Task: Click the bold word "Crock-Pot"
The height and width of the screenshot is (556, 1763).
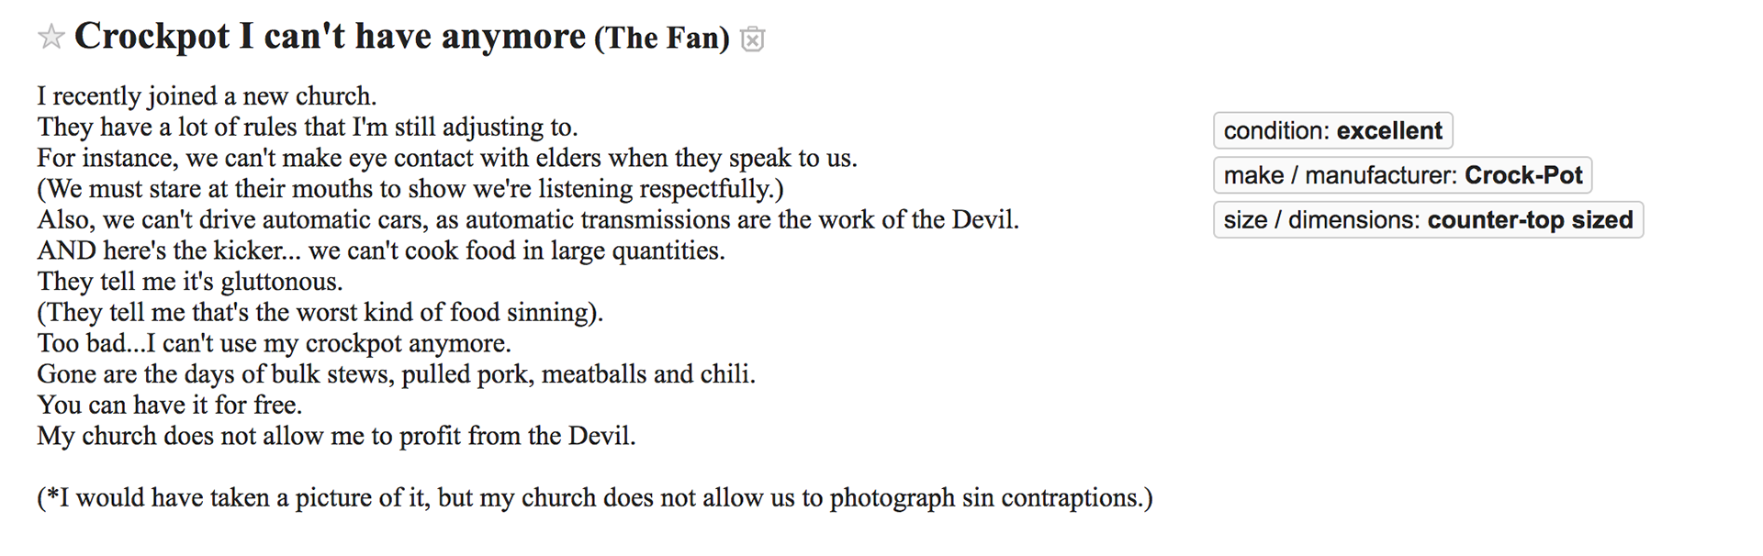Action: [x=1524, y=175]
